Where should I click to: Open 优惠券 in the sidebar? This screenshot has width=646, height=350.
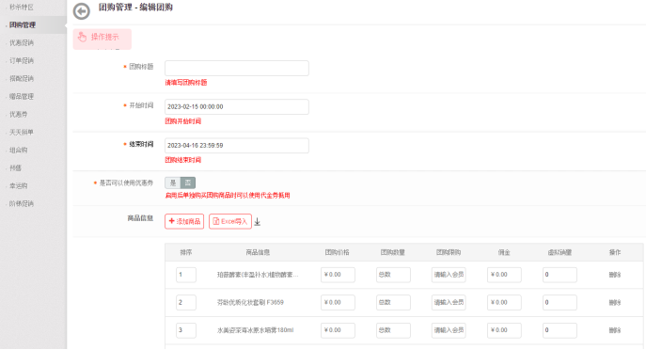click(19, 114)
